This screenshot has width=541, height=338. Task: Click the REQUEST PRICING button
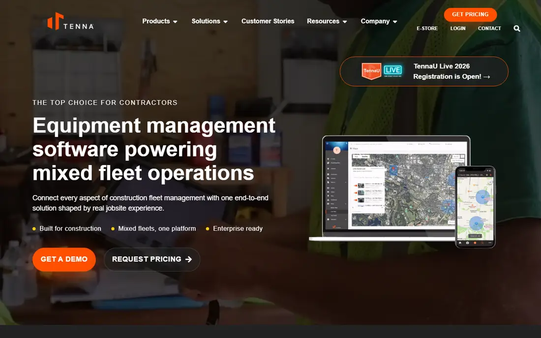(x=152, y=259)
